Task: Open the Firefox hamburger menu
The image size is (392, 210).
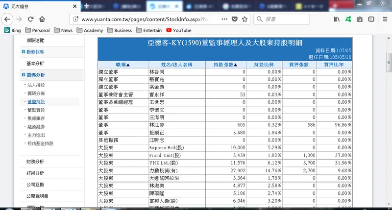Action: pos(385,19)
